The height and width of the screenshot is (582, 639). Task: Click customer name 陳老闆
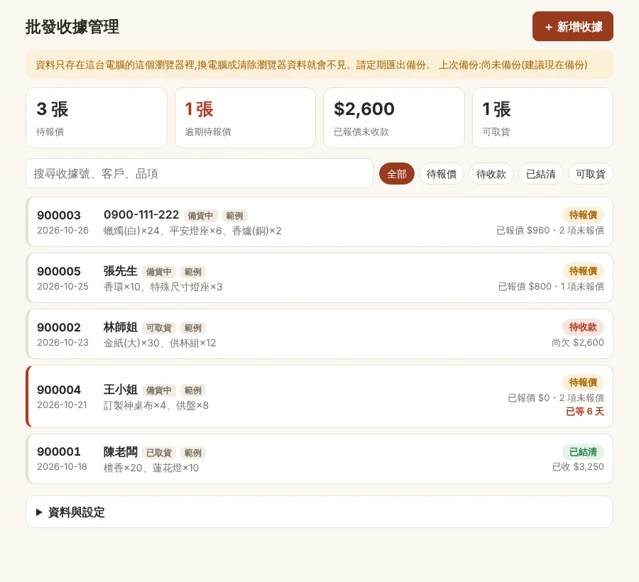(x=120, y=451)
